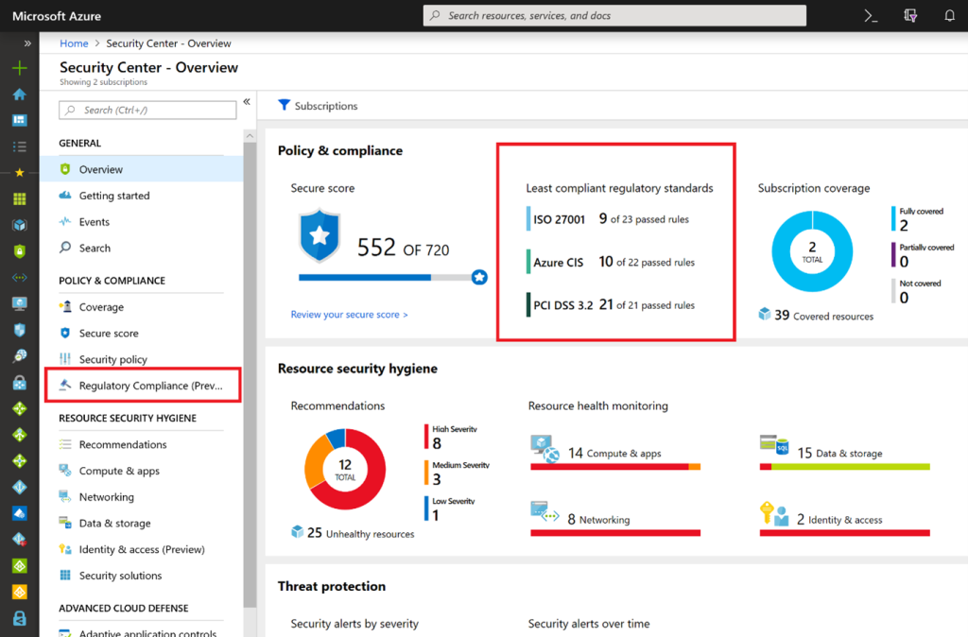
Task: Open the Search item under General
Action: [142, 249]
